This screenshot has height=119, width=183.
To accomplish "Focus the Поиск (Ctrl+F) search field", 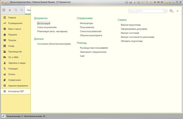I will (x=146, y=11).
